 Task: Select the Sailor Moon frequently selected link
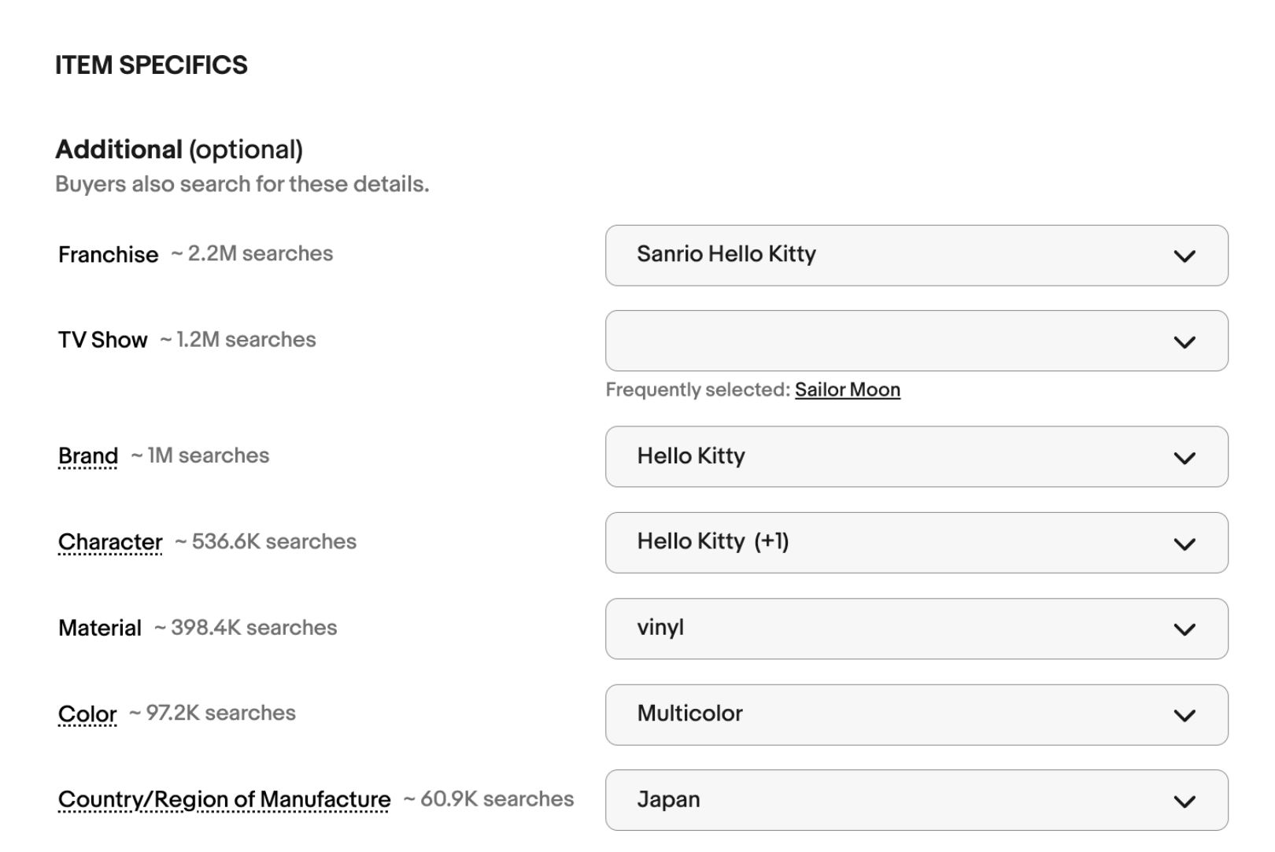[847, 389]
